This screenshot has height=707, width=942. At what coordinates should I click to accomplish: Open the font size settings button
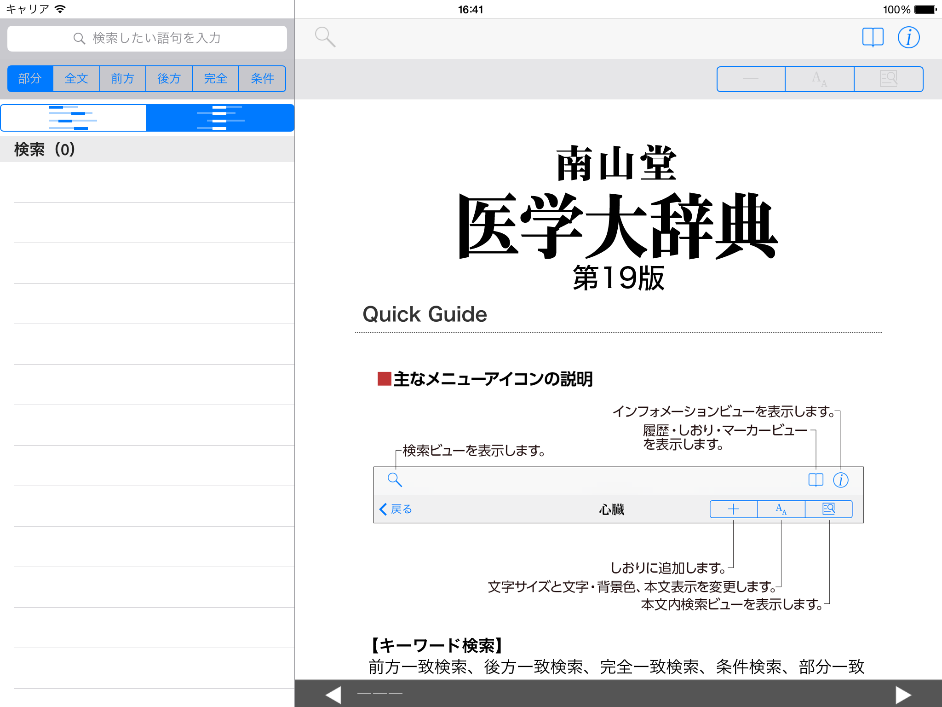[819, 79]
